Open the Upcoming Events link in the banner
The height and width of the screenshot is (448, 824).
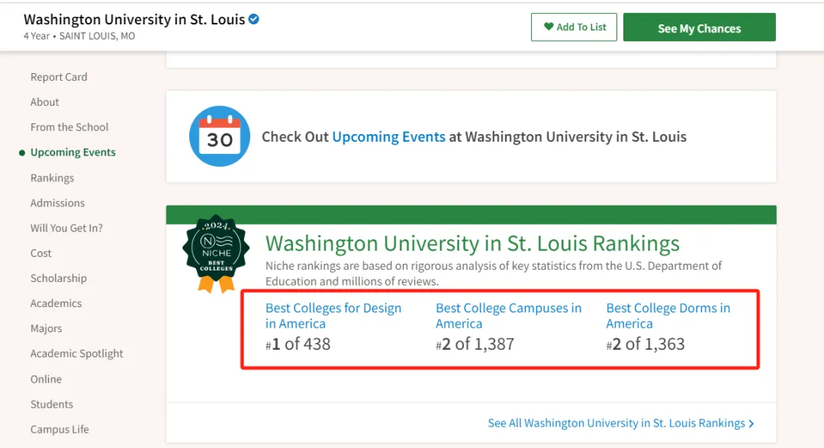click(388, 137)
